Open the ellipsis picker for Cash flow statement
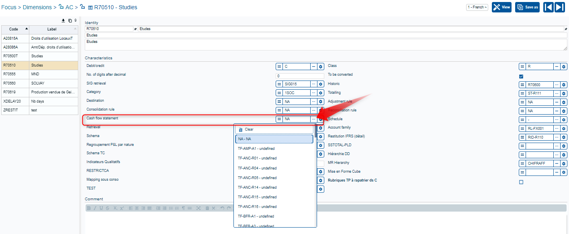 (x=314, y=119)
